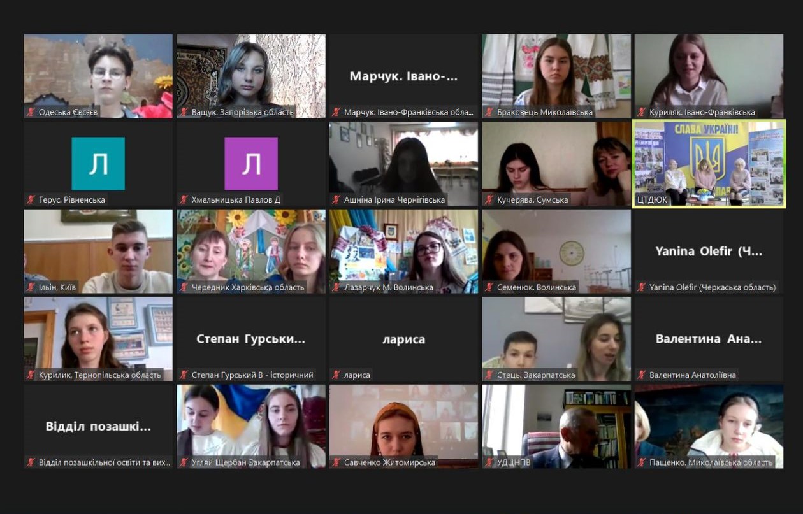The height and width of the screenshot is (514, 803).
Task: Click muted mic icon beside УДЦНПВ label
Action: (489, 462)
